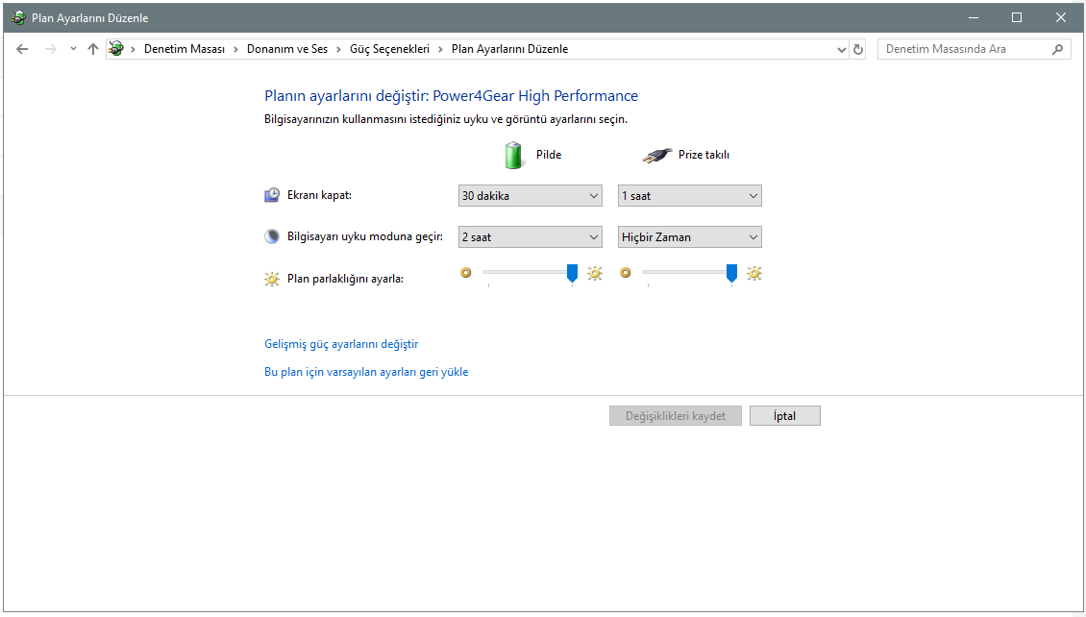The width and height of the screenshot is (1086, 617).
Task: Open the Denetim Masası breadcrumb
Action: click(185, 49)
